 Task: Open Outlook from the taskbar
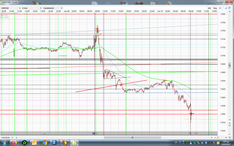click(x=34, y=143)
